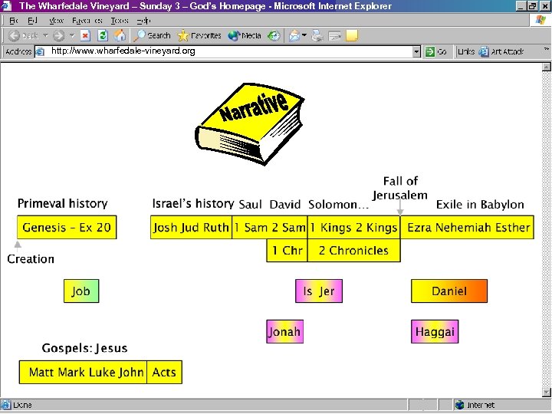Image resolution: width=552 pixels, height=414 pixels.
Task: Stop loading with the red X icon
Action: [x=85, y=35]
